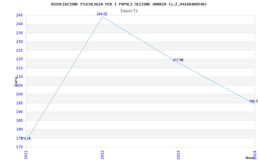Select the 2024 x-axis year label
This screenshot has height=161, width=258.
pyautogui.click(x=255, y=155)
